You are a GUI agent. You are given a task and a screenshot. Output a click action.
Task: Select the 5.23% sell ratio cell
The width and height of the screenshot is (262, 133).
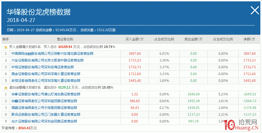(x=223, y=94)
